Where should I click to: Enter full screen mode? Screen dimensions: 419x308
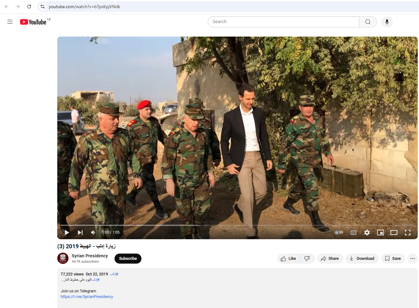pos(407,232)
